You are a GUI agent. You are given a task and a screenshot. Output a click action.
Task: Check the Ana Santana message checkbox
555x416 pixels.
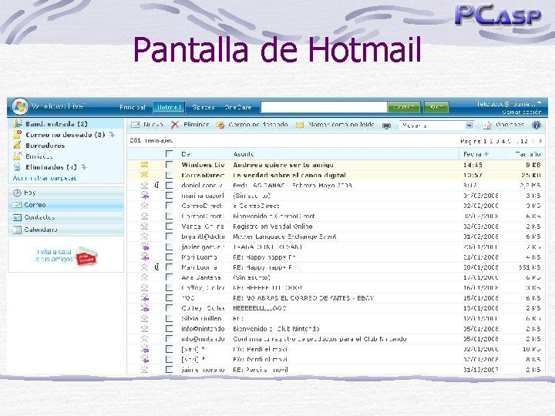click(169, 277)
